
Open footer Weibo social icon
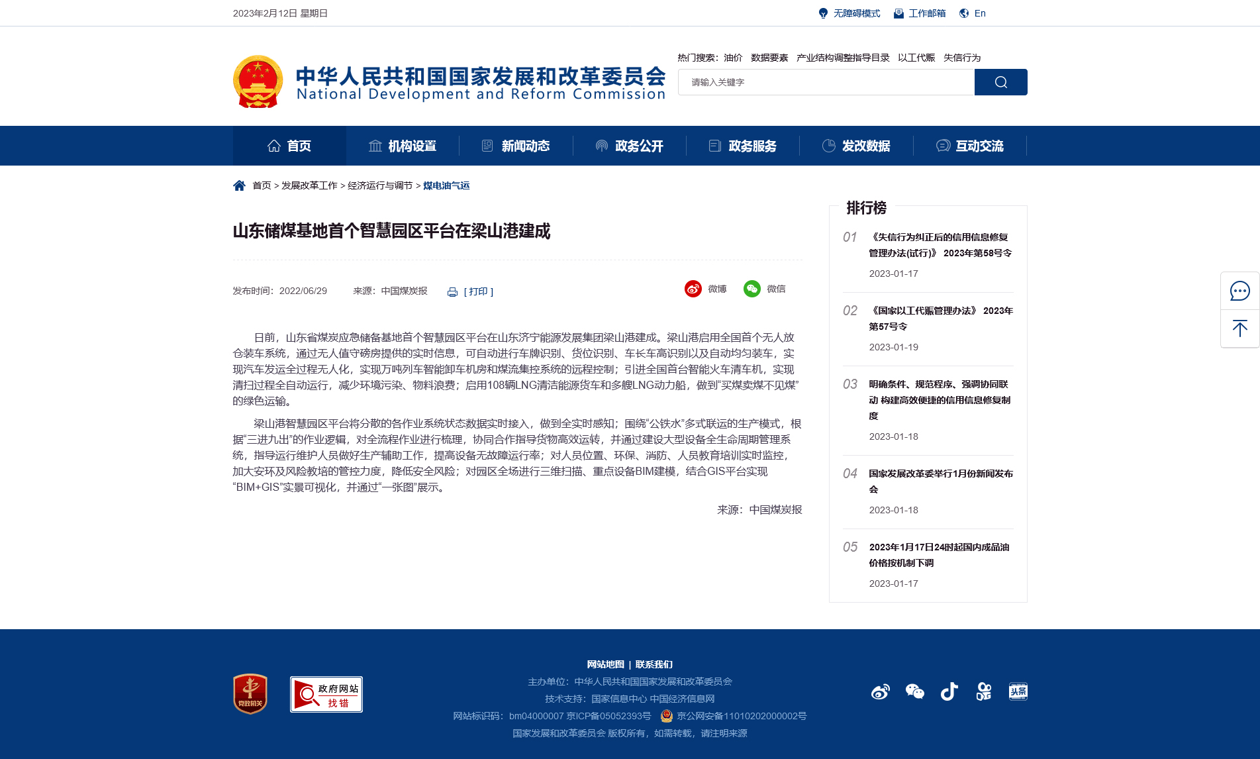pyautogui.click(x=880, y=692)
